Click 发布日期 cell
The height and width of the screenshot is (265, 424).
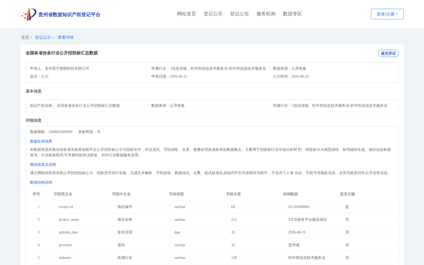(x=125, y=232)
